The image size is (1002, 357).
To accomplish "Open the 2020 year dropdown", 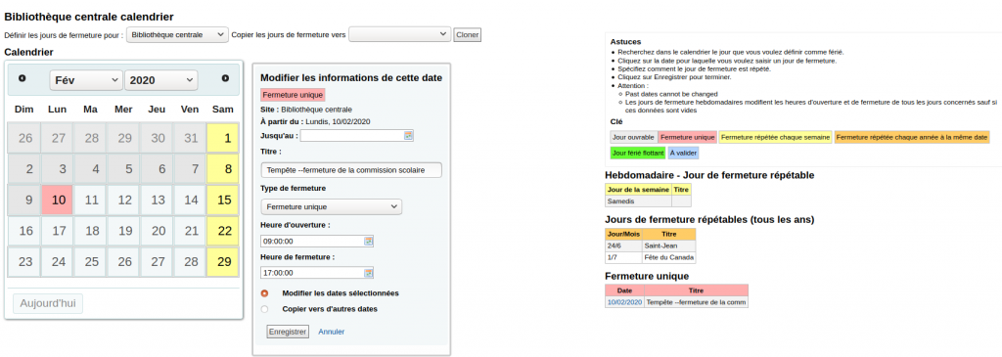I will pyautogui.click(x=161, y=80).
